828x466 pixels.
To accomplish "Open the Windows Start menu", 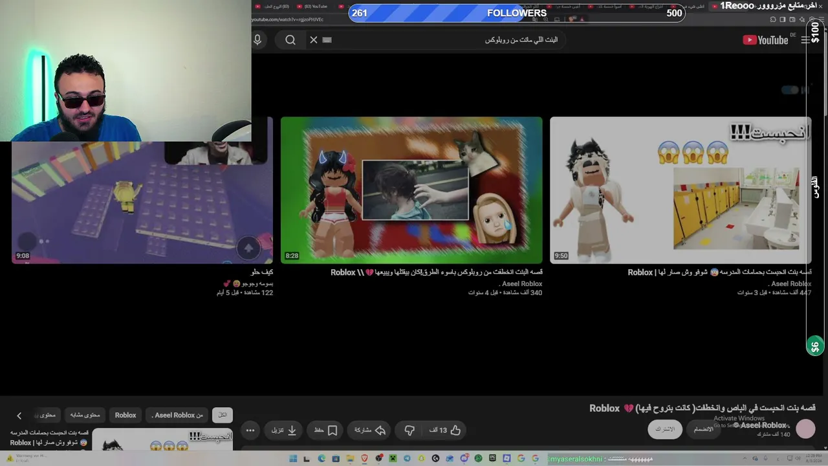I will 293,459.
